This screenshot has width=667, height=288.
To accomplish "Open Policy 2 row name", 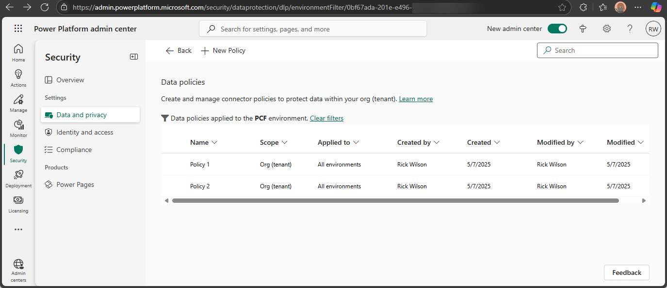I will (x=200, y=186).
